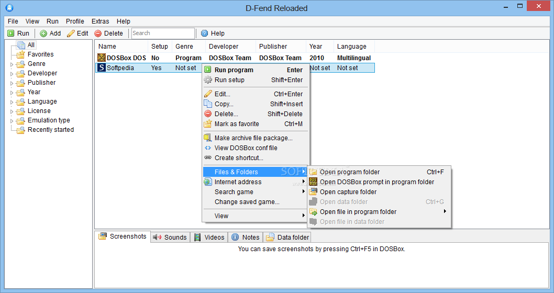
Task: Click the Screenshots tab picture icon
Action: [x=103, y=236]
